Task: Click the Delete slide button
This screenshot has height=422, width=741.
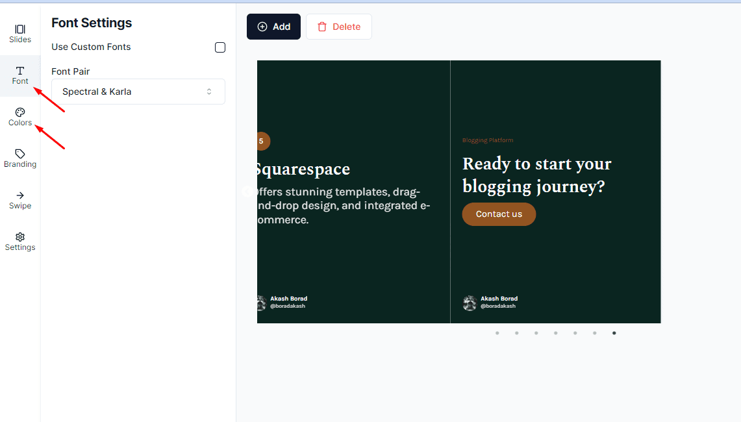Action: tap(339, 27)
